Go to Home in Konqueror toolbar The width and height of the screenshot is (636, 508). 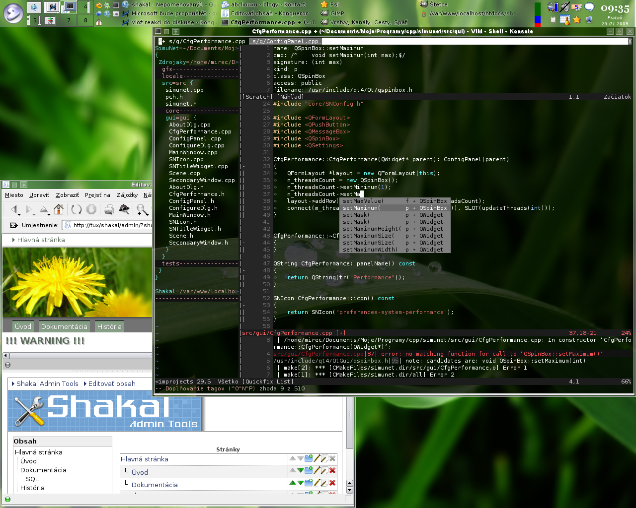tap(59, 209)
